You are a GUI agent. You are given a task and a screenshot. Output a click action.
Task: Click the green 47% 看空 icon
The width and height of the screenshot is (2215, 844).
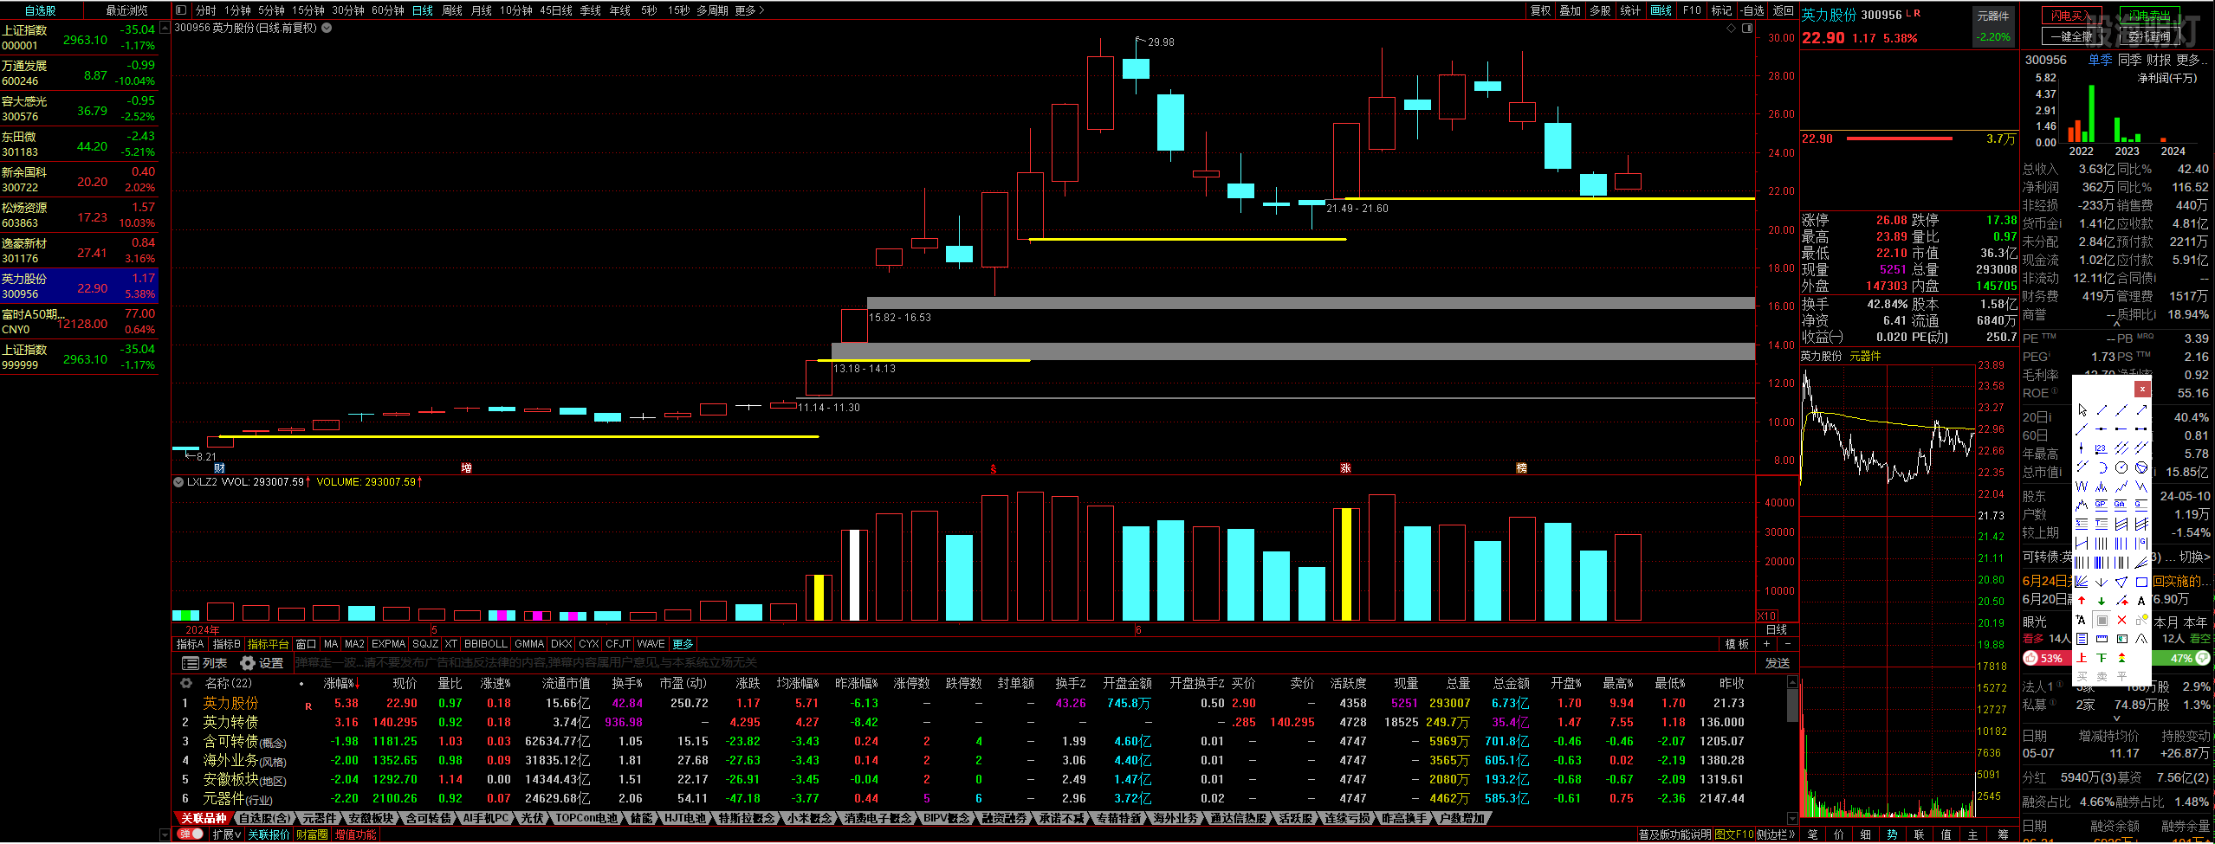(2203, 658)
